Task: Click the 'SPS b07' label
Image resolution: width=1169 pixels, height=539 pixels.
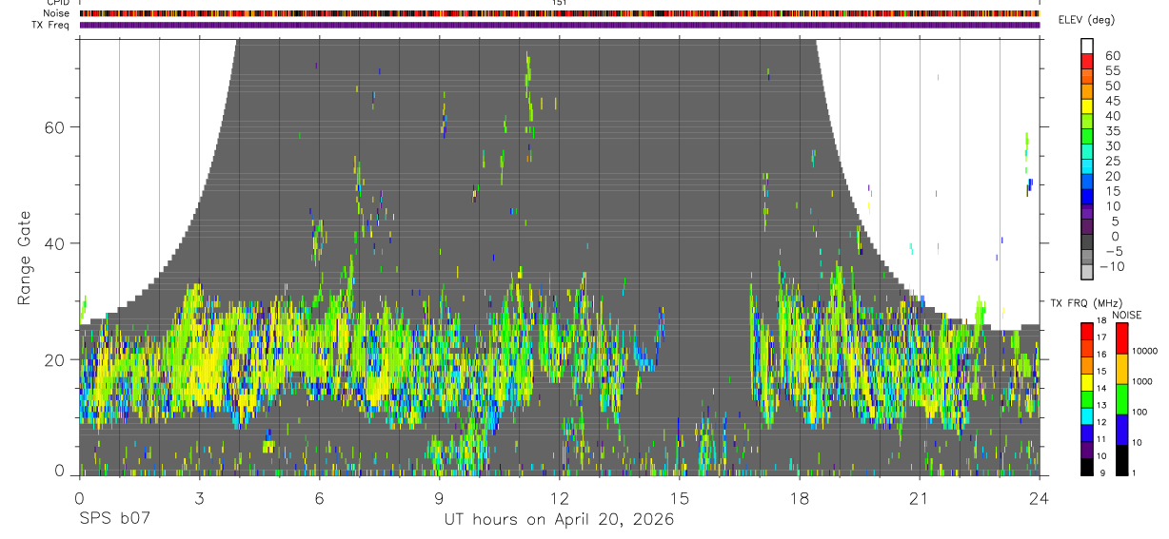Action: [113, 520]
